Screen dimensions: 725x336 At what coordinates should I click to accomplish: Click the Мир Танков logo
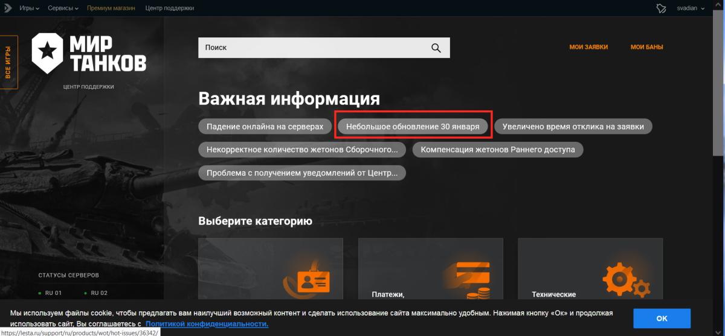(x=88, y=53)
